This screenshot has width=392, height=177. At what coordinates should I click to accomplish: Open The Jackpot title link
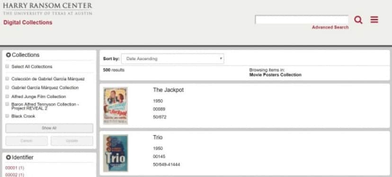168,90
